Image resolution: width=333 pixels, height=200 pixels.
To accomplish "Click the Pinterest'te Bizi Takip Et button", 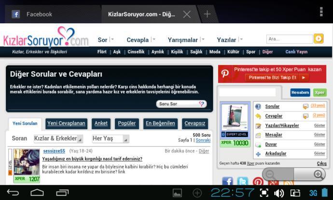I will (x=277, y=78).
